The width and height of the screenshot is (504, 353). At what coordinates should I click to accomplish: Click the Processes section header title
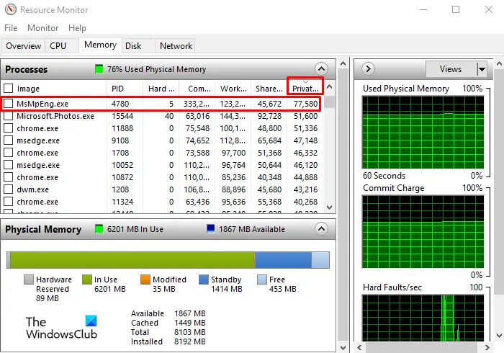click(27, 69)
